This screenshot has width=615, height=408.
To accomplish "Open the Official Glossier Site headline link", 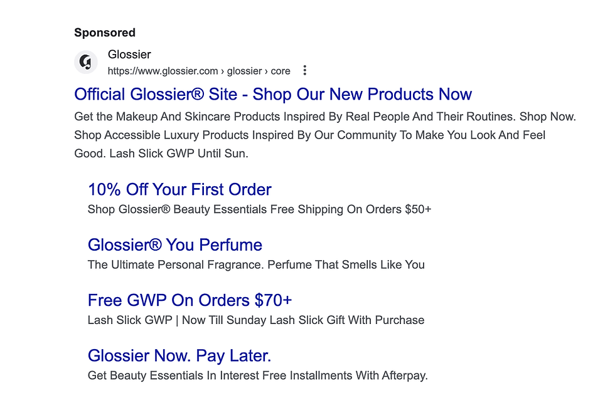I will pyautogui.click(x=273, y=95).
